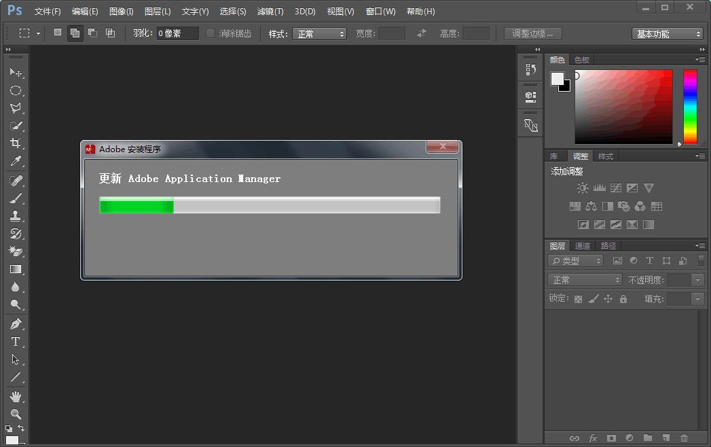Screen dimensions: 711x447
Task: Select the Move tool
Action: click(16, 73)
